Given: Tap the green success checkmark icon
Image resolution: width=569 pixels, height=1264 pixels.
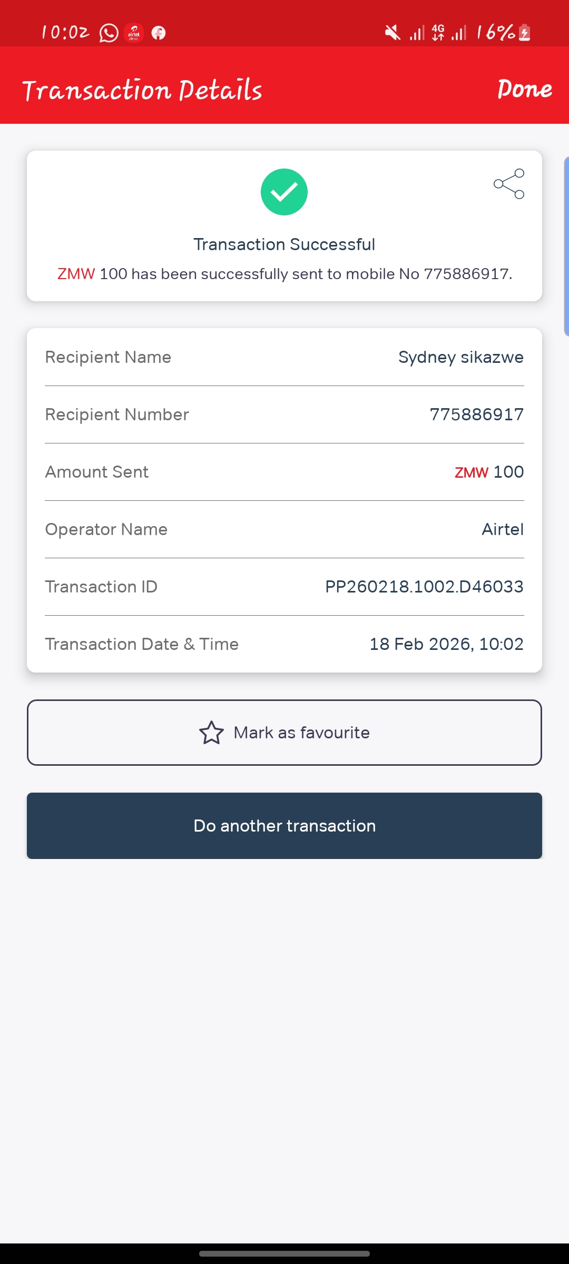Looking at the screenshot, I should pyautogui.click(x=284, y=192).
